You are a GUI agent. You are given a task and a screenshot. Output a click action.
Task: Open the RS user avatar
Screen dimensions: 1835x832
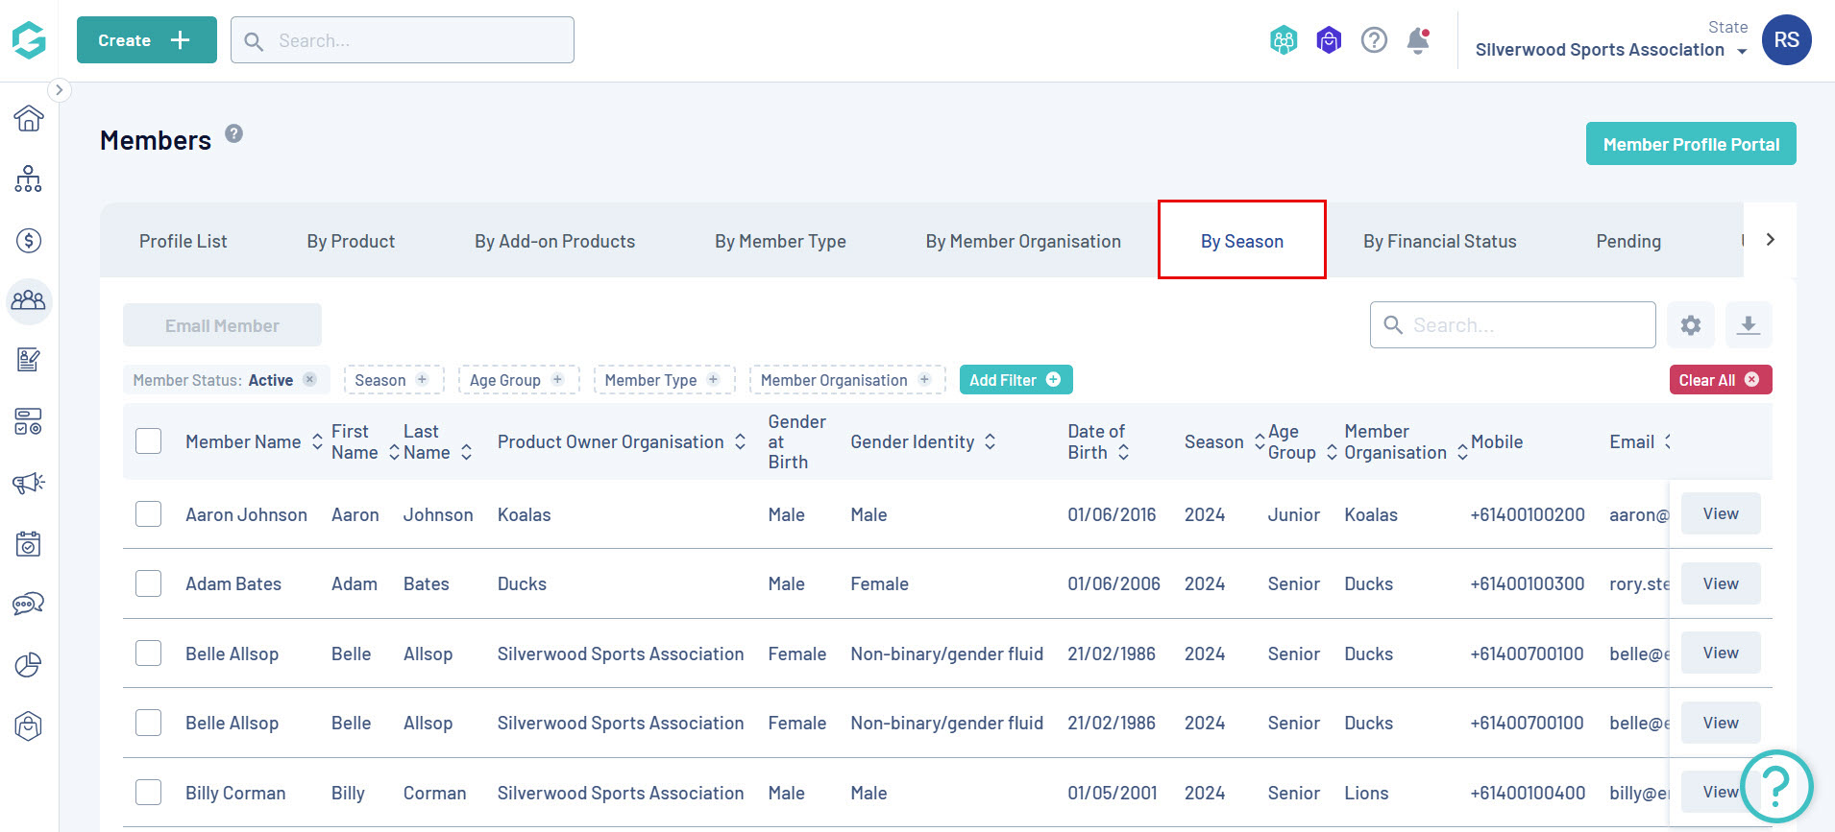pyautogui.click(x=1787, y=40)
